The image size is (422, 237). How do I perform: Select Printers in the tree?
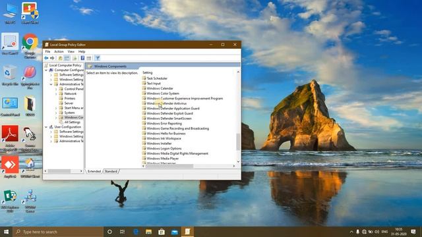pyautogui.click(x=69, y=98)
